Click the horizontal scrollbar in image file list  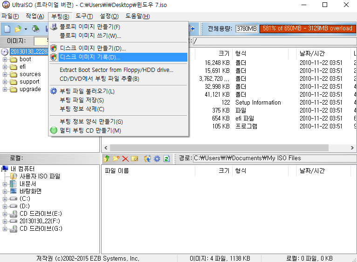click(x=219, y=148)
